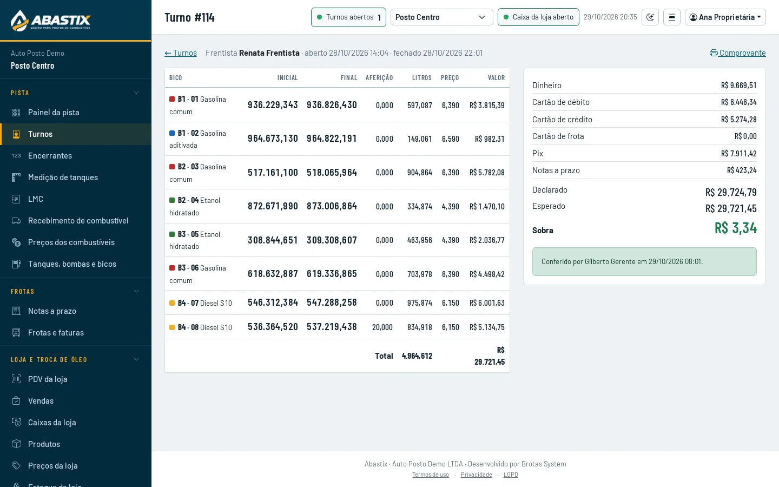779x487 pixels.
Task: Click the Preços dos combustíveis coin icon
Action: click(x=16, y=242)
